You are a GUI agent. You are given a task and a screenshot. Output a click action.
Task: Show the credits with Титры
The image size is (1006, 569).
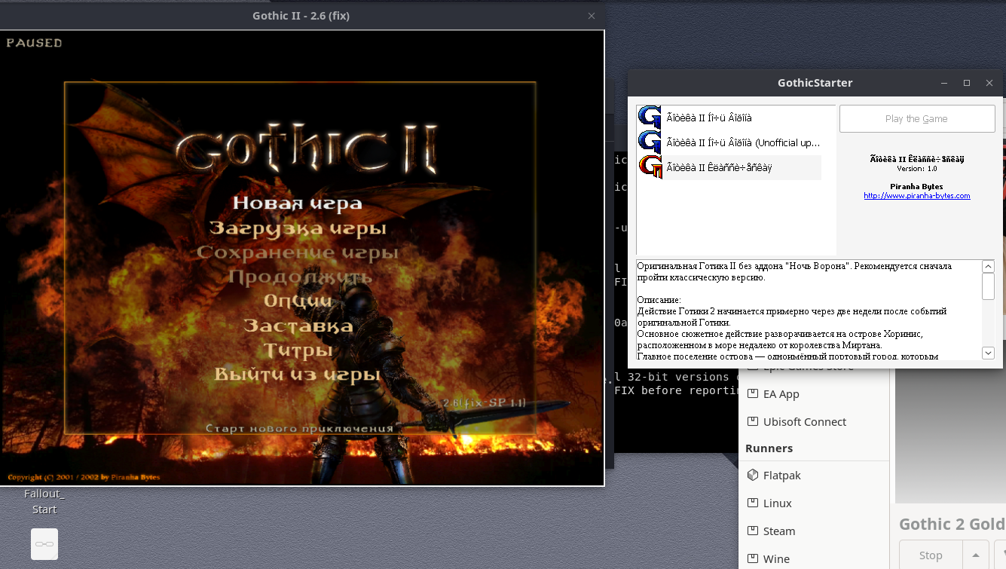pos(298,350)
